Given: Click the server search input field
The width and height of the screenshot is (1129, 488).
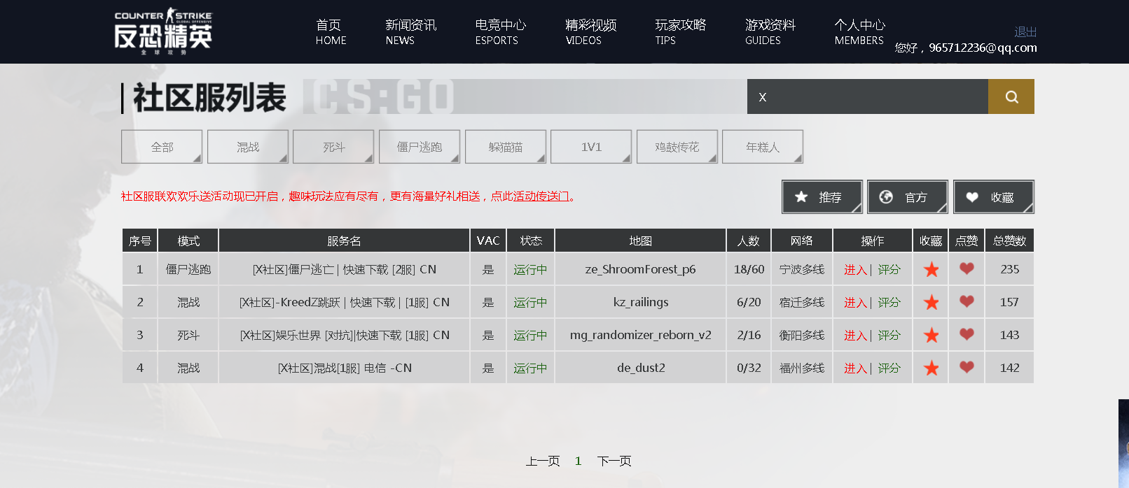Looking at the screenshot, I should pos(868,96).
